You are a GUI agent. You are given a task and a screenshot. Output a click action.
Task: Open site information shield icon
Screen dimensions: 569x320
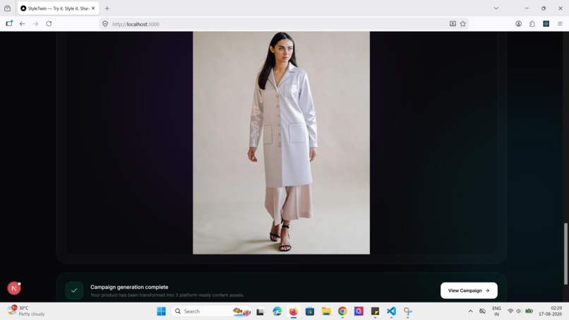coord(105,24)
